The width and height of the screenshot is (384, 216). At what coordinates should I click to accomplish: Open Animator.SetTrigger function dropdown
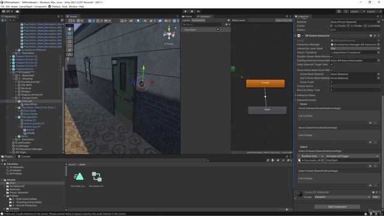coord(352,156)
